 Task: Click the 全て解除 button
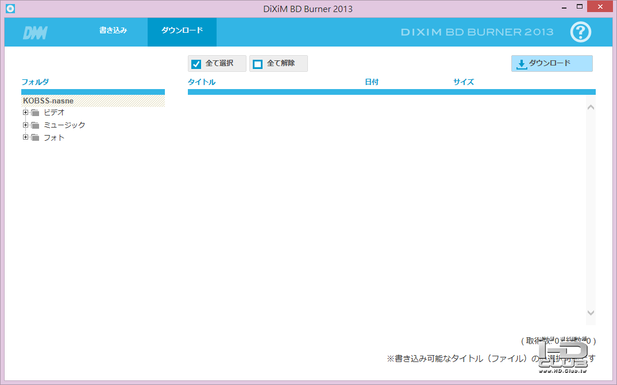click(279, 63)
